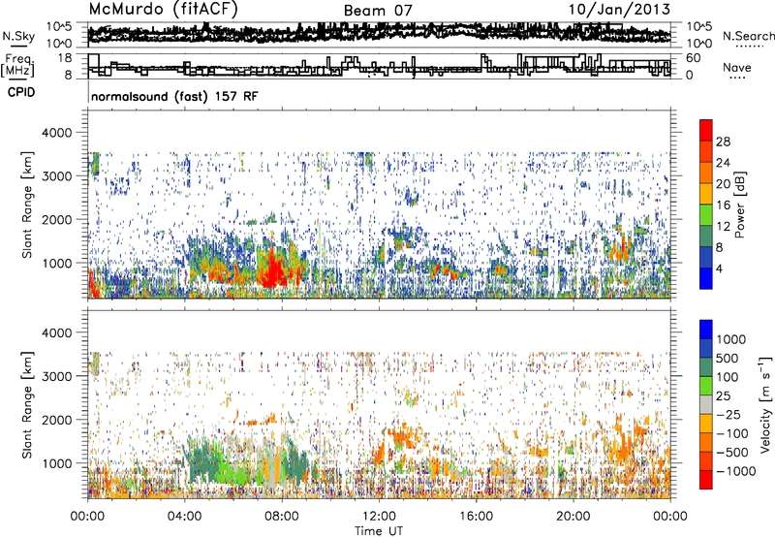Click the Time UT axis title

(x=379, y=531)
